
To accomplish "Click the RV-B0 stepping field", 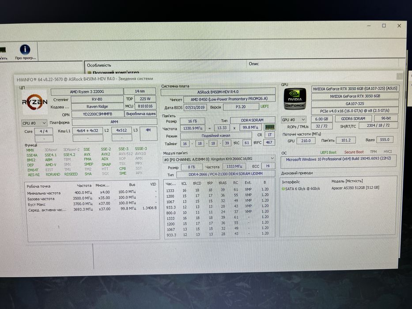I will point(97,99).
